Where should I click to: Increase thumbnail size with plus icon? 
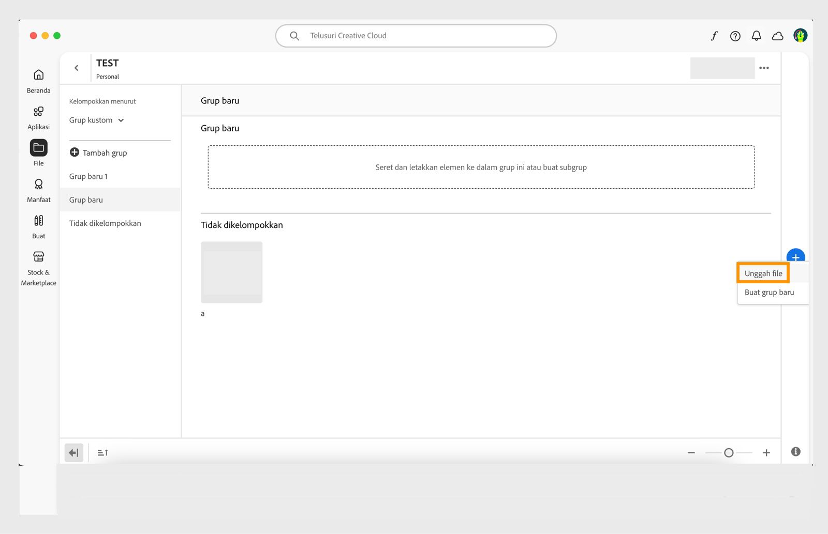click(766, 452)
